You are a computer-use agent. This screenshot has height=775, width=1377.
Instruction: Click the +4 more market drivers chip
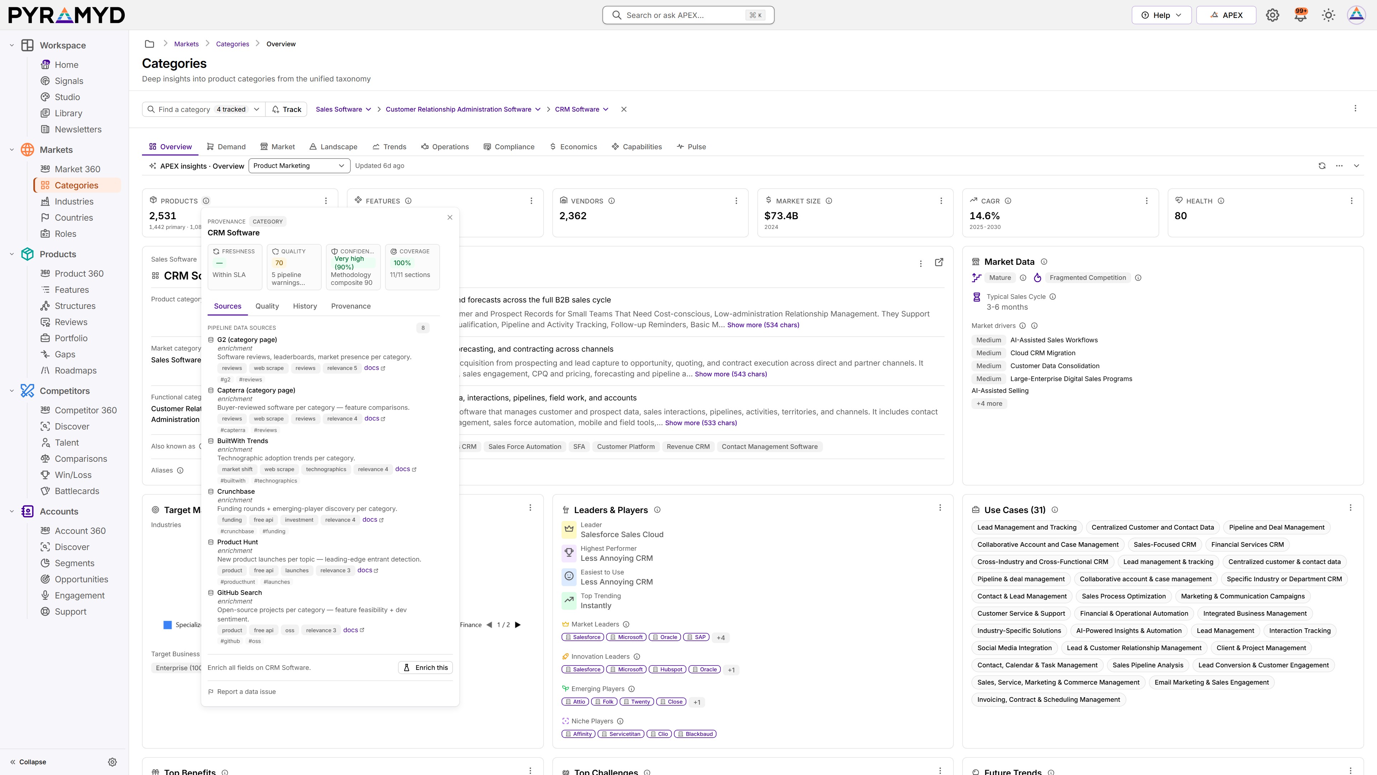989,404
